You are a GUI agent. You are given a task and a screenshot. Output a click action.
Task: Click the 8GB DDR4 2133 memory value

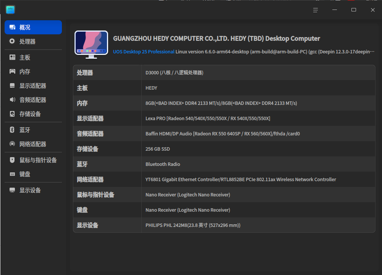[x=221, y=103]
